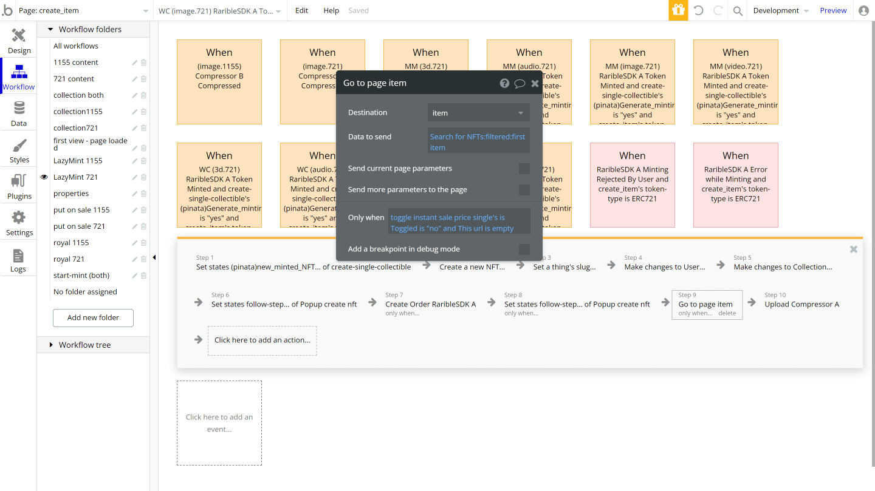
Task: Open the search tool in the top bar
Action: pos(737,10)
